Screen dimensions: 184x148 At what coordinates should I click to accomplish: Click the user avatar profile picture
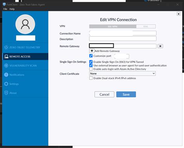[x=25, y=24]
